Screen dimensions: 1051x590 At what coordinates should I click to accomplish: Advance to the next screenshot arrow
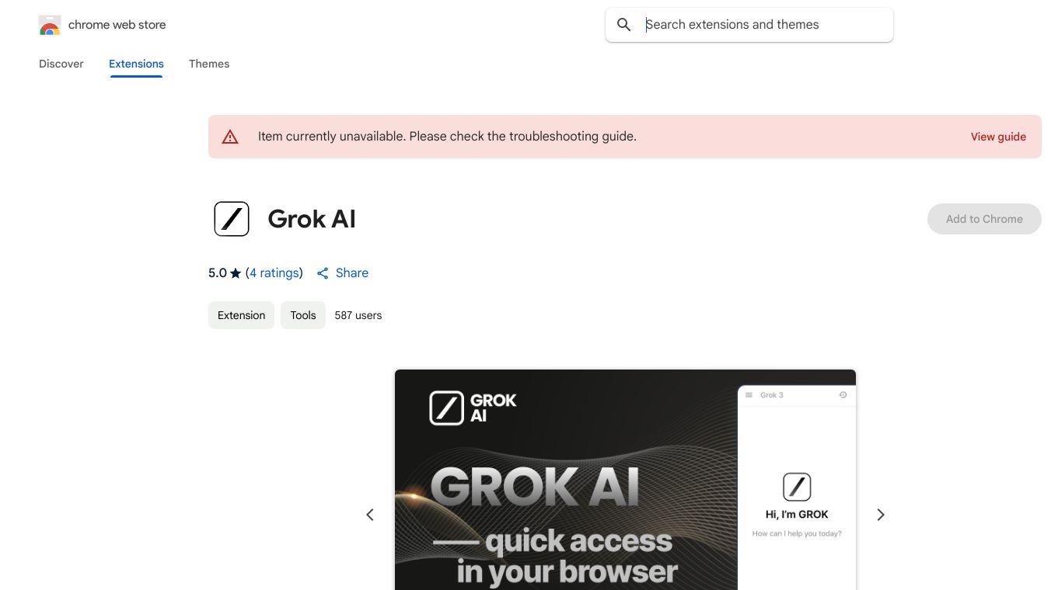pos(881,515)
